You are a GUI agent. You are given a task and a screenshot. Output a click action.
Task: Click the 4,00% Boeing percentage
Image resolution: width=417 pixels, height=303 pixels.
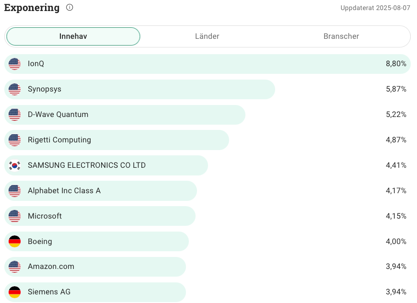click(x=396, y=242)
